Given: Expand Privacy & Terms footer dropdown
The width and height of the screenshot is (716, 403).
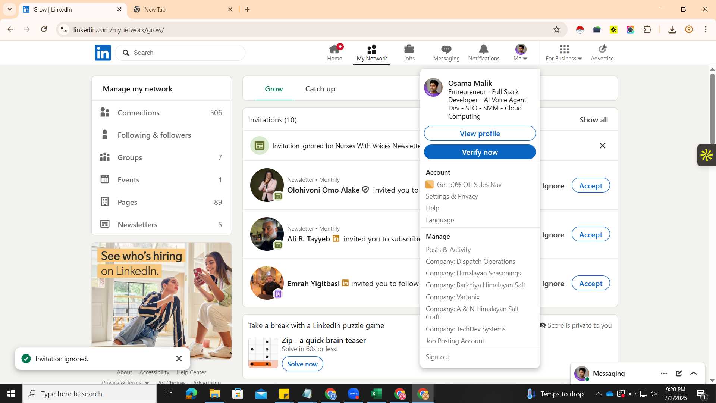Looking at the screenshot, I should (147, 383).
